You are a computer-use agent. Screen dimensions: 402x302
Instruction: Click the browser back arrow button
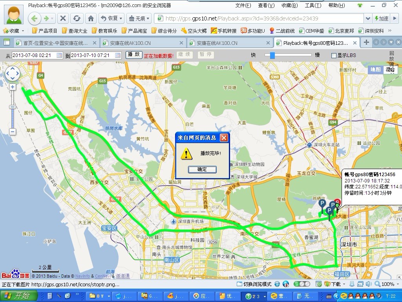(35, 18)
